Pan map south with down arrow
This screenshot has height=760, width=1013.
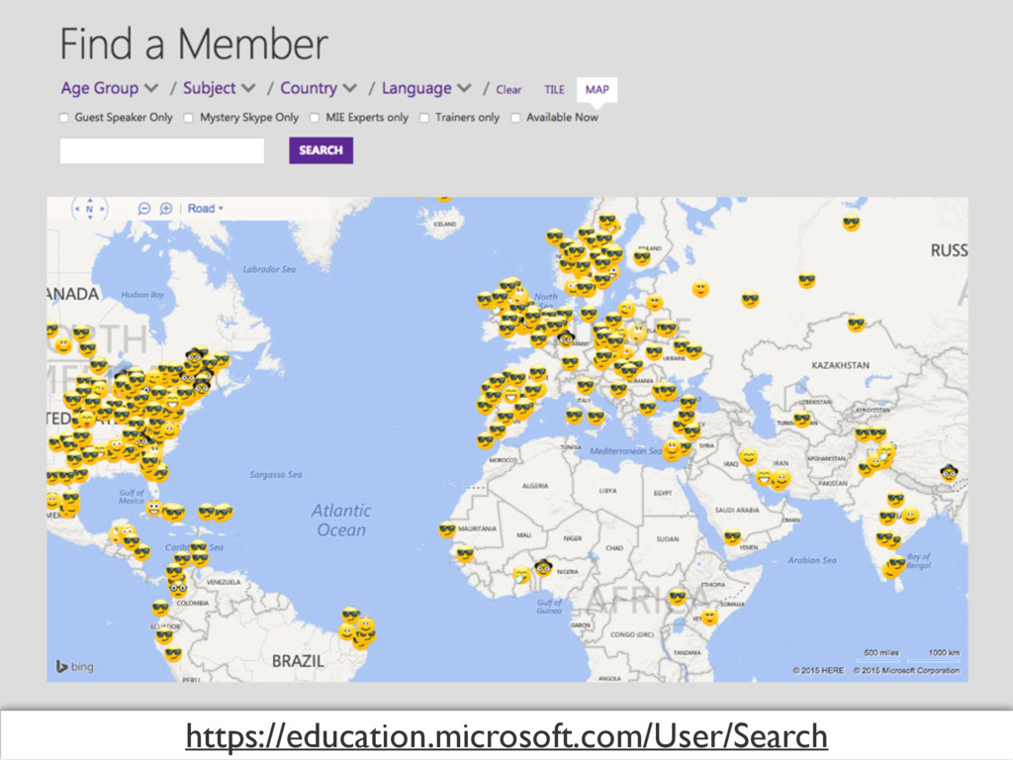[90, 218]
